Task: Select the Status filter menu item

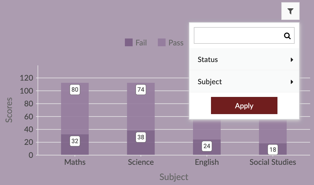Action: pyautogui.click(x=208, y=60)
